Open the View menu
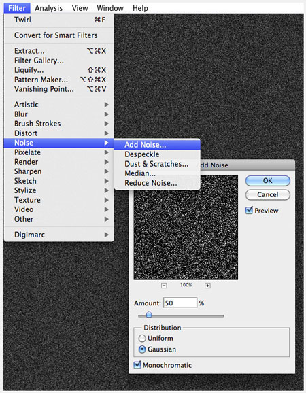Image resolution: width=306 pixels, height=393 pixels. (x=80, y=8)
